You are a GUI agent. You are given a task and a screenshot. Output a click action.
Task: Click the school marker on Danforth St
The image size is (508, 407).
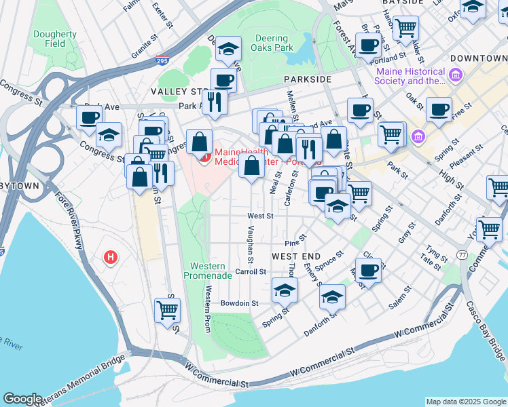pos(332,300)
